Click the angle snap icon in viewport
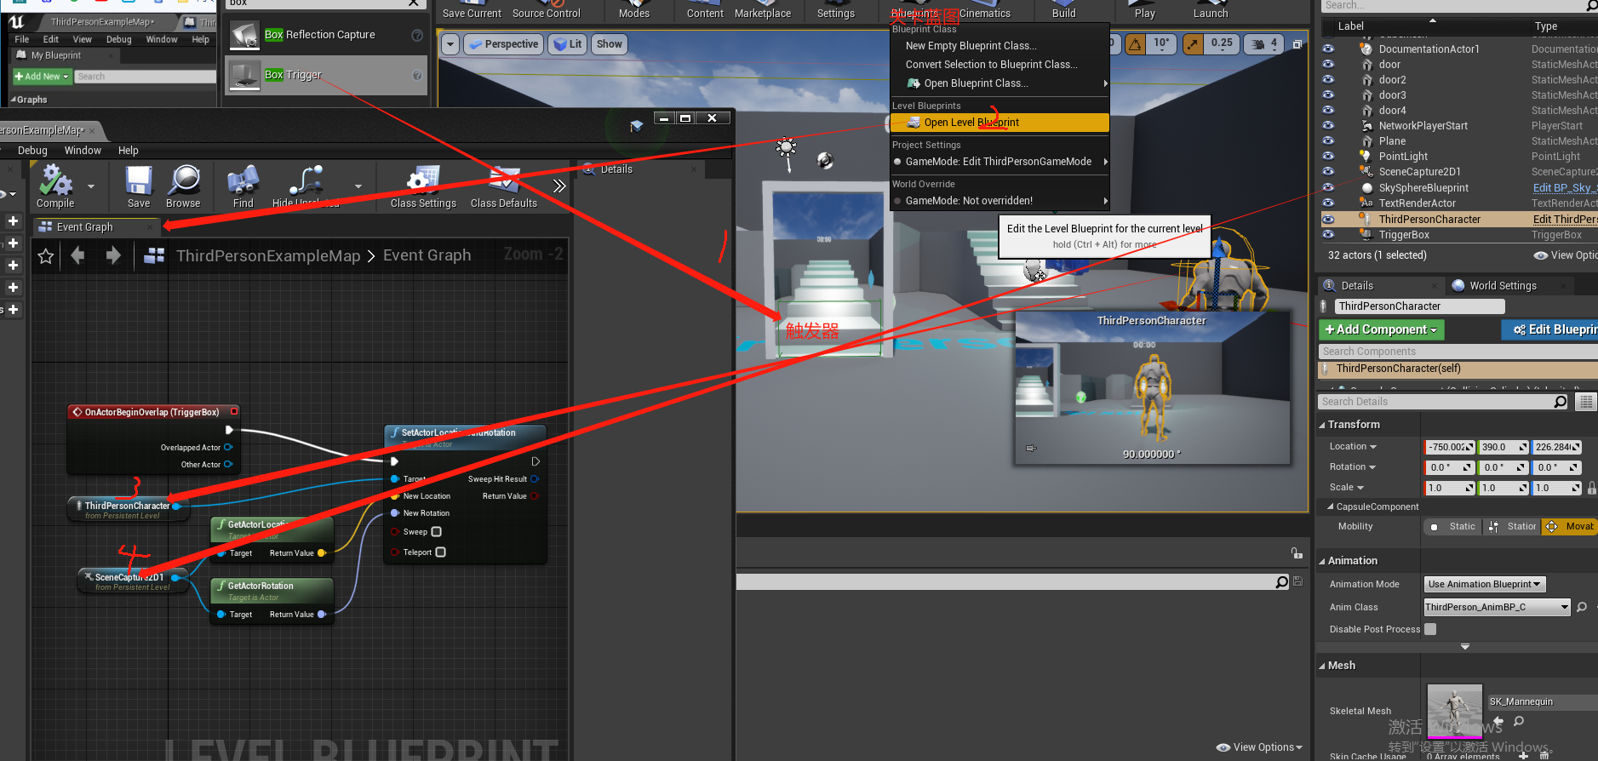The width and height of the screenshot is (1598, 761). (x=1135, y=44)
